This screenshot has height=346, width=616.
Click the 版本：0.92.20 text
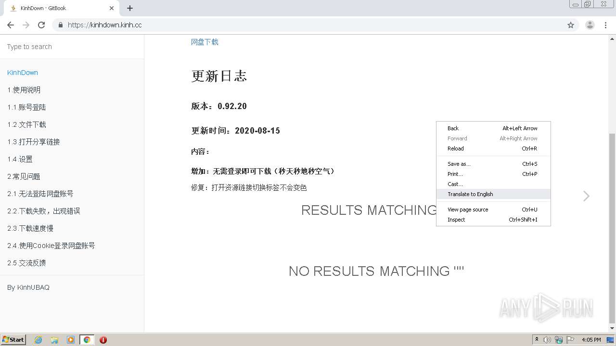click(x=219, y=106)
